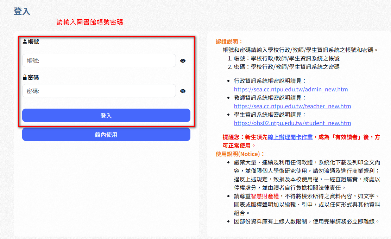Click the red 請輸入圖書館帳號密碼 prompt
The width and height of the screenshot is (391, 239).
(90, 22)
